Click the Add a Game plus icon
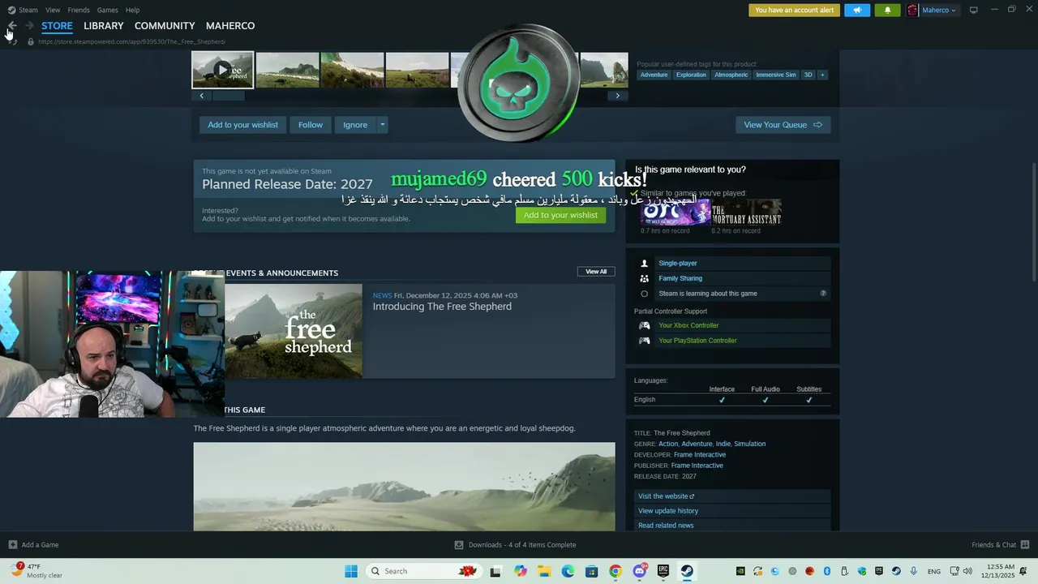Viewport: 1038px width, 584px height. 12,545
